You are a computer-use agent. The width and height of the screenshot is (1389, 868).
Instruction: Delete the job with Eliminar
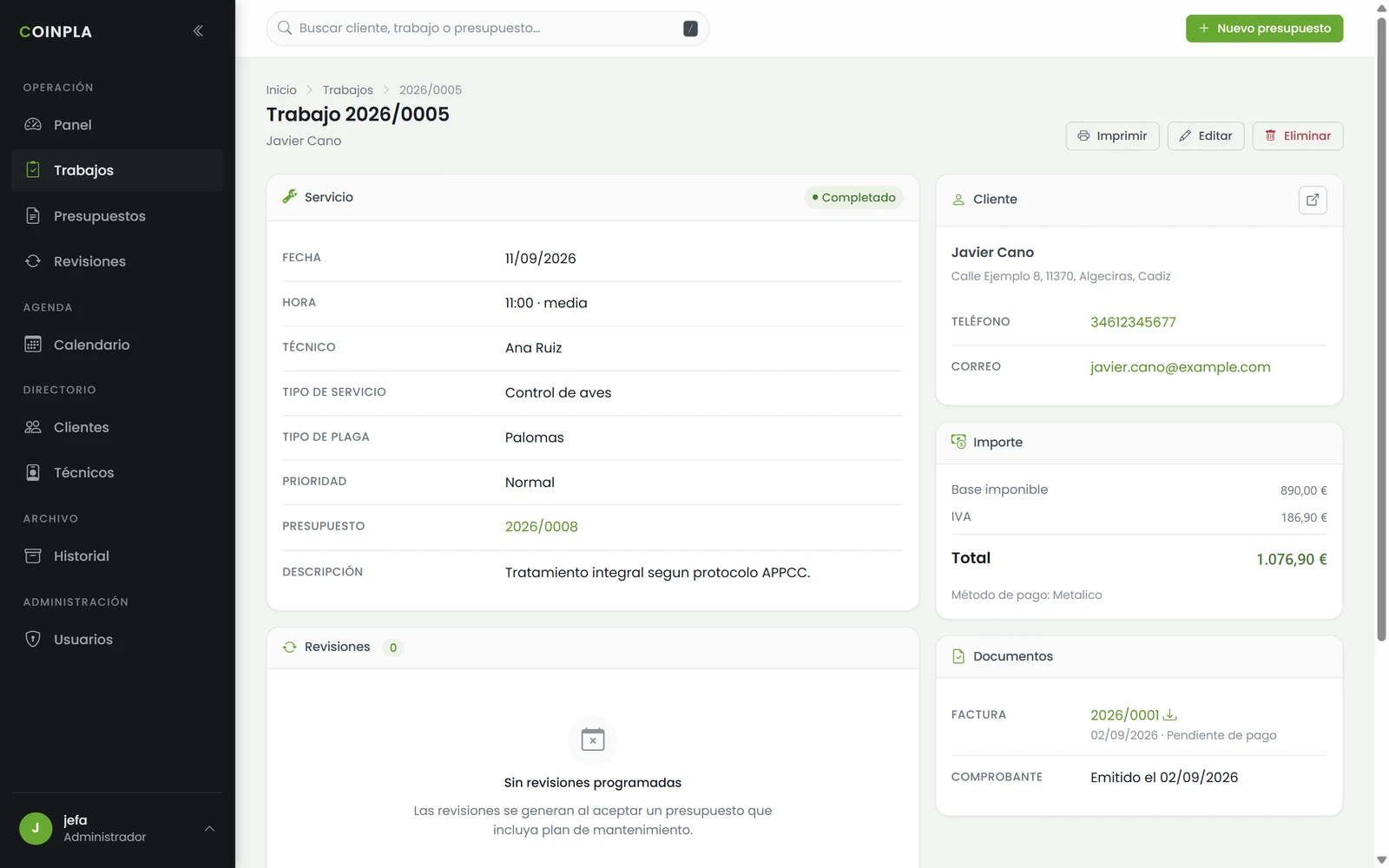tap(1297, 136)
